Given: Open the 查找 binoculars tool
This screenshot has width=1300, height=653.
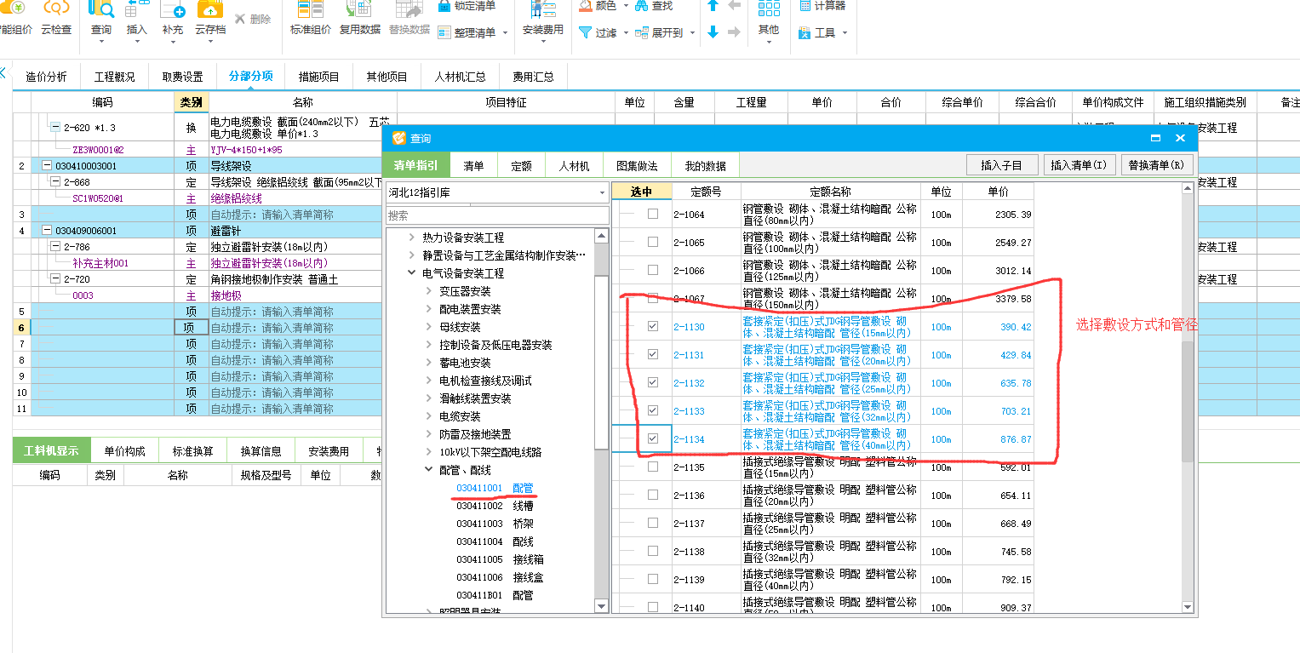Looking at the screenshot, I should (x=654, y=6).
